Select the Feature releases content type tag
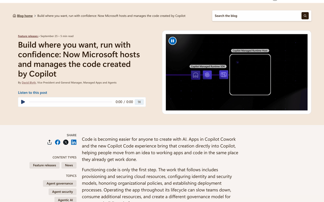Image resolution: width=324 pixels, height=202 pixels. [45, 165]
